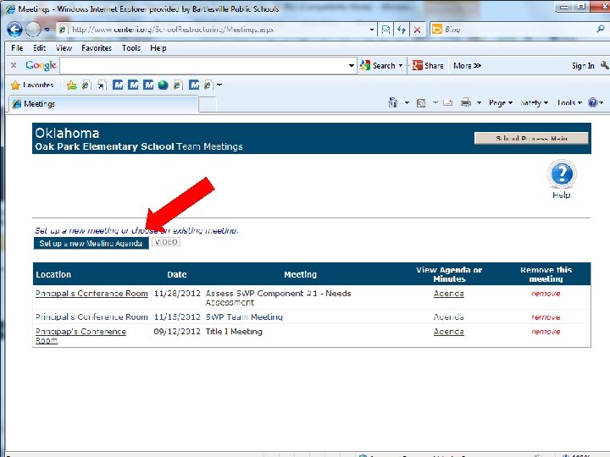
Task: Open the Safety dropdown menu
Action: pyautogui.click(x=534, y=103)
